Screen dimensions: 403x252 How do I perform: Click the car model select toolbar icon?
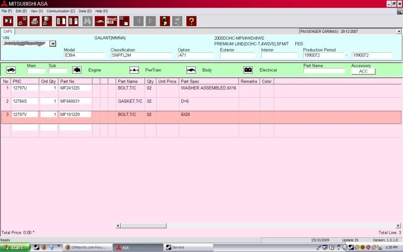pyautogui.click(x=100, y=21)
